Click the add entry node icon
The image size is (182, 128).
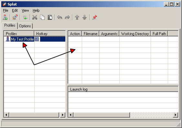[25, 18]
